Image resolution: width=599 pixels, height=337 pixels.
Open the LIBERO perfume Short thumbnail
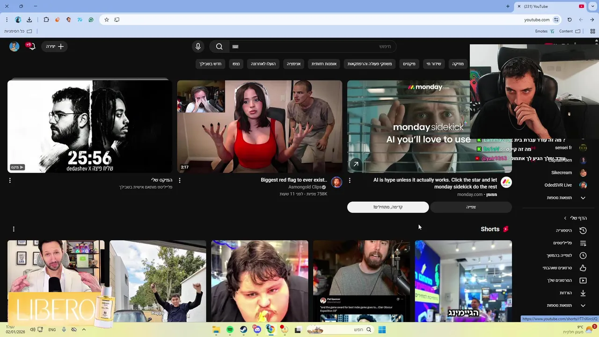coord(56,281)
